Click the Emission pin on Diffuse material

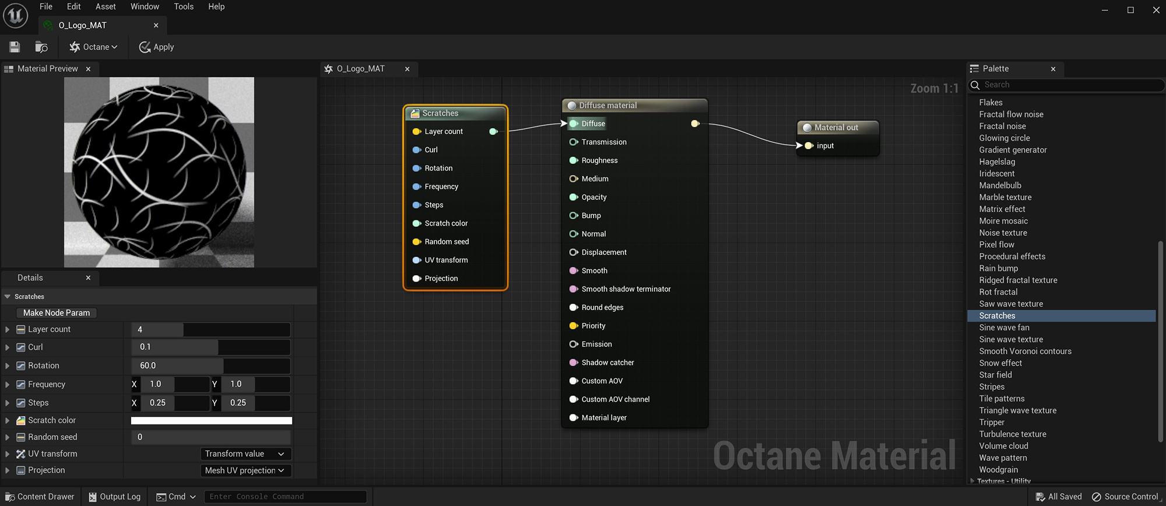pos(574,345)
